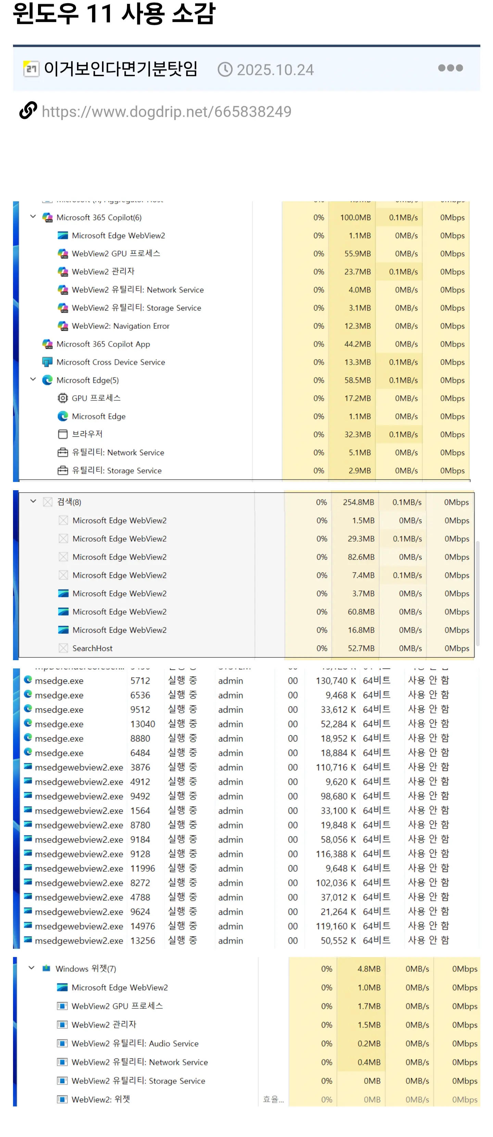Click the chip icon of GPU 프로세스 using 17.2MB

tap(63, 399)
